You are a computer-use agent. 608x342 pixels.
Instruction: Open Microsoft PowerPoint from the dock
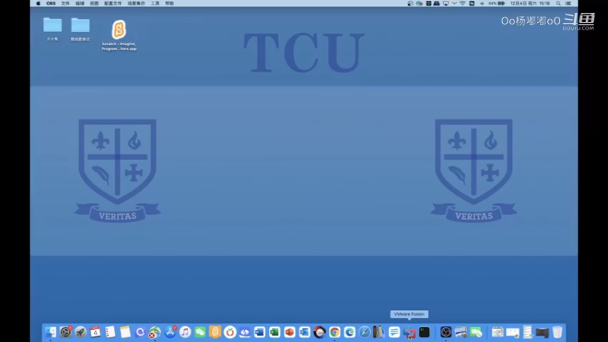tap(290, 332)
